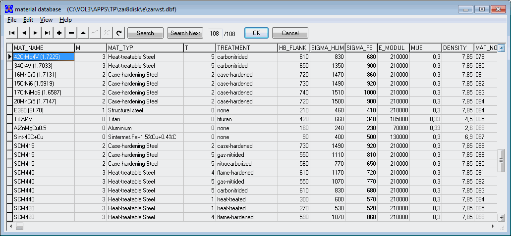511x236 pixels.
Task: Refresh data with the circular arrow icon
Action: click(x=118, y=33)
